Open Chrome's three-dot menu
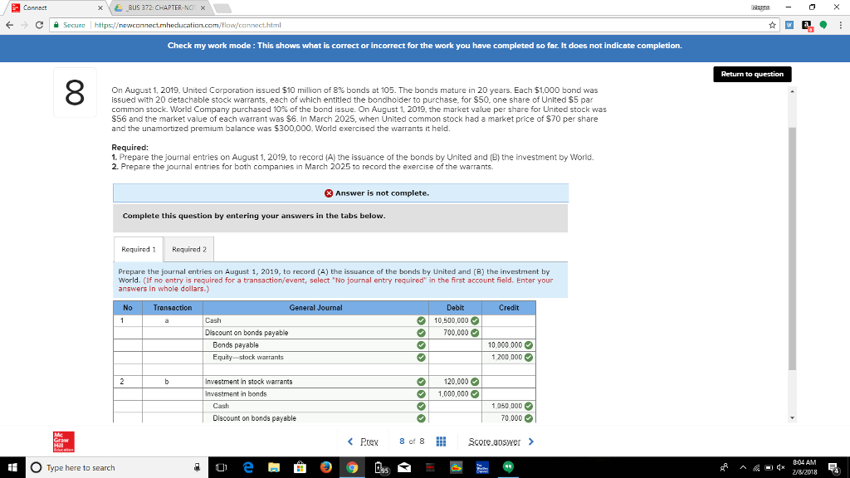The width and height of the screenshot is (850, 478). pos(840,26)
